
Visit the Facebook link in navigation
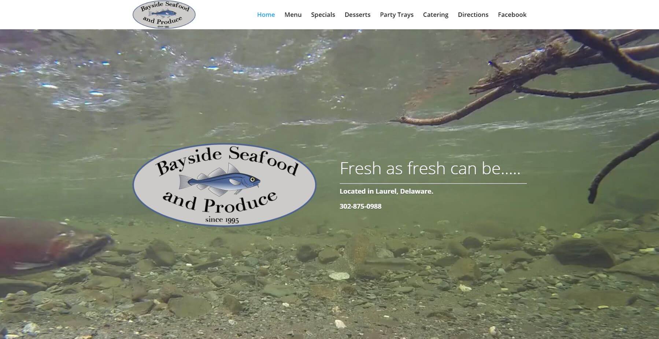[512, 15]
